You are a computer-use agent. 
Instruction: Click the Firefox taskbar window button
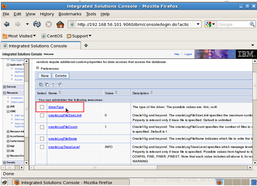[x=71, y=182]
